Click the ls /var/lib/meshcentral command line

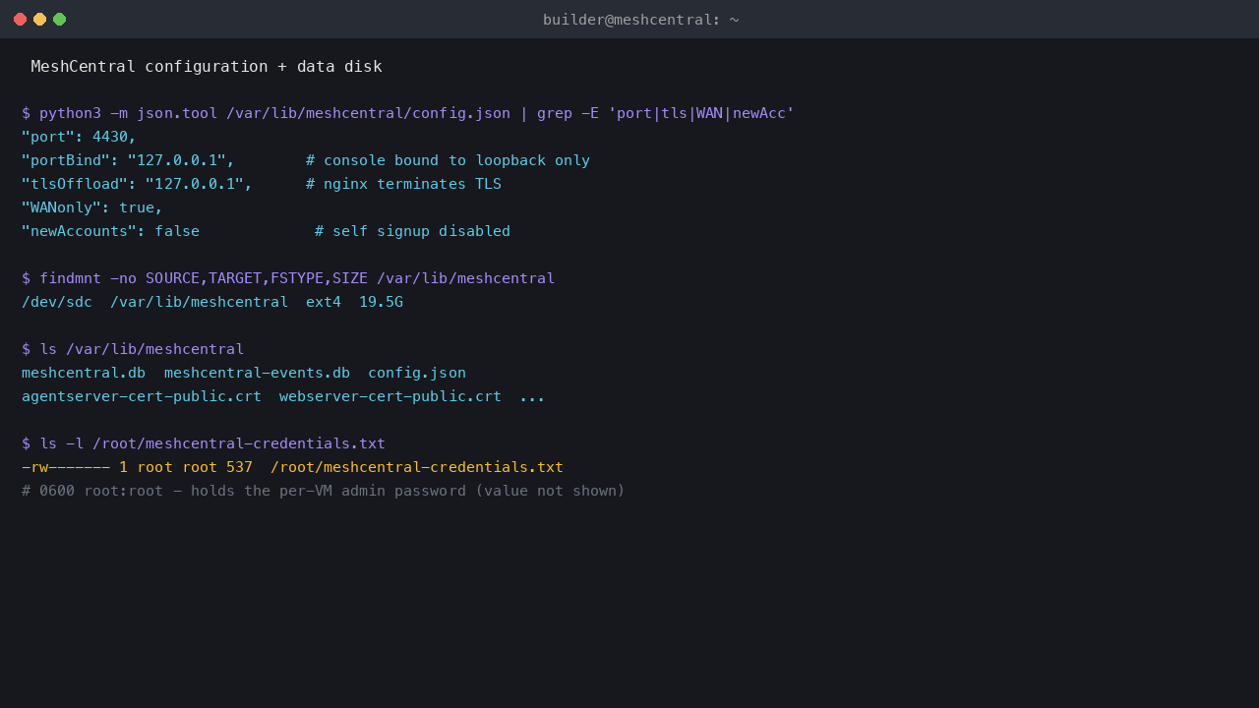133,349
